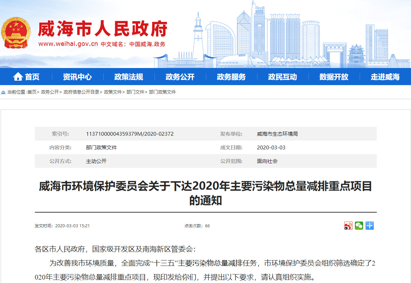Viewport: 411px width, 283px height.
Task: Open the 资讯中心 navigation tab
Action: [x=77, y=77]
